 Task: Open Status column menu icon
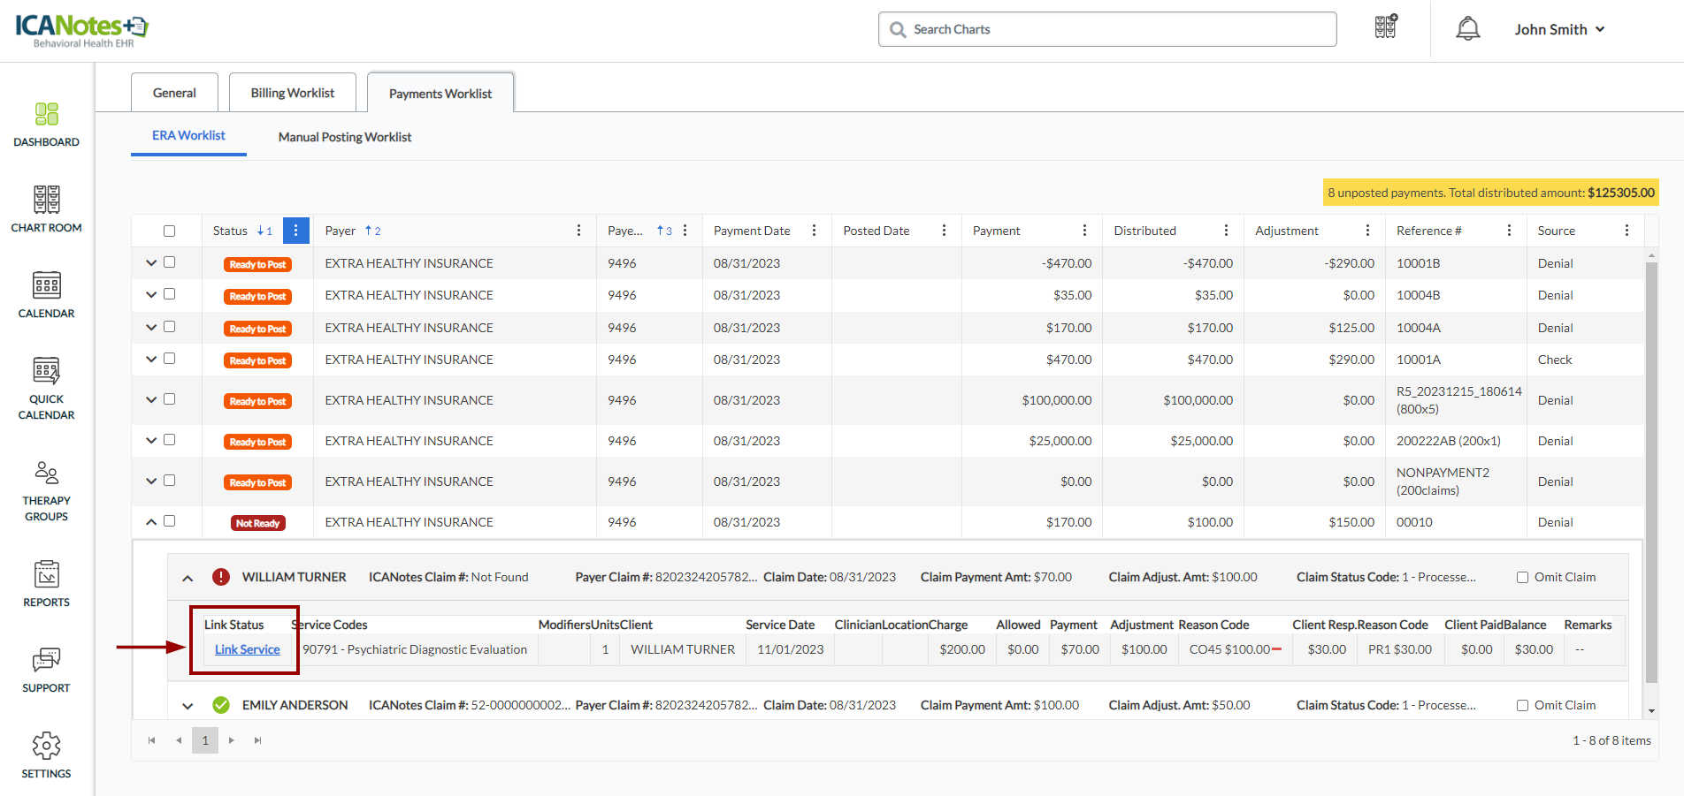point(296,231)
